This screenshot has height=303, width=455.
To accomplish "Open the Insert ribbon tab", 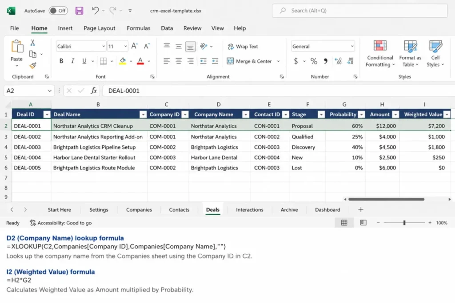I will click(x=65, y=28).
